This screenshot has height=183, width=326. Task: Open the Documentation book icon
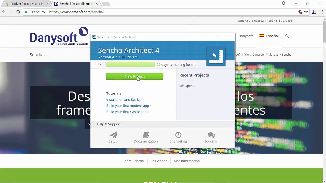click(146, 135)
